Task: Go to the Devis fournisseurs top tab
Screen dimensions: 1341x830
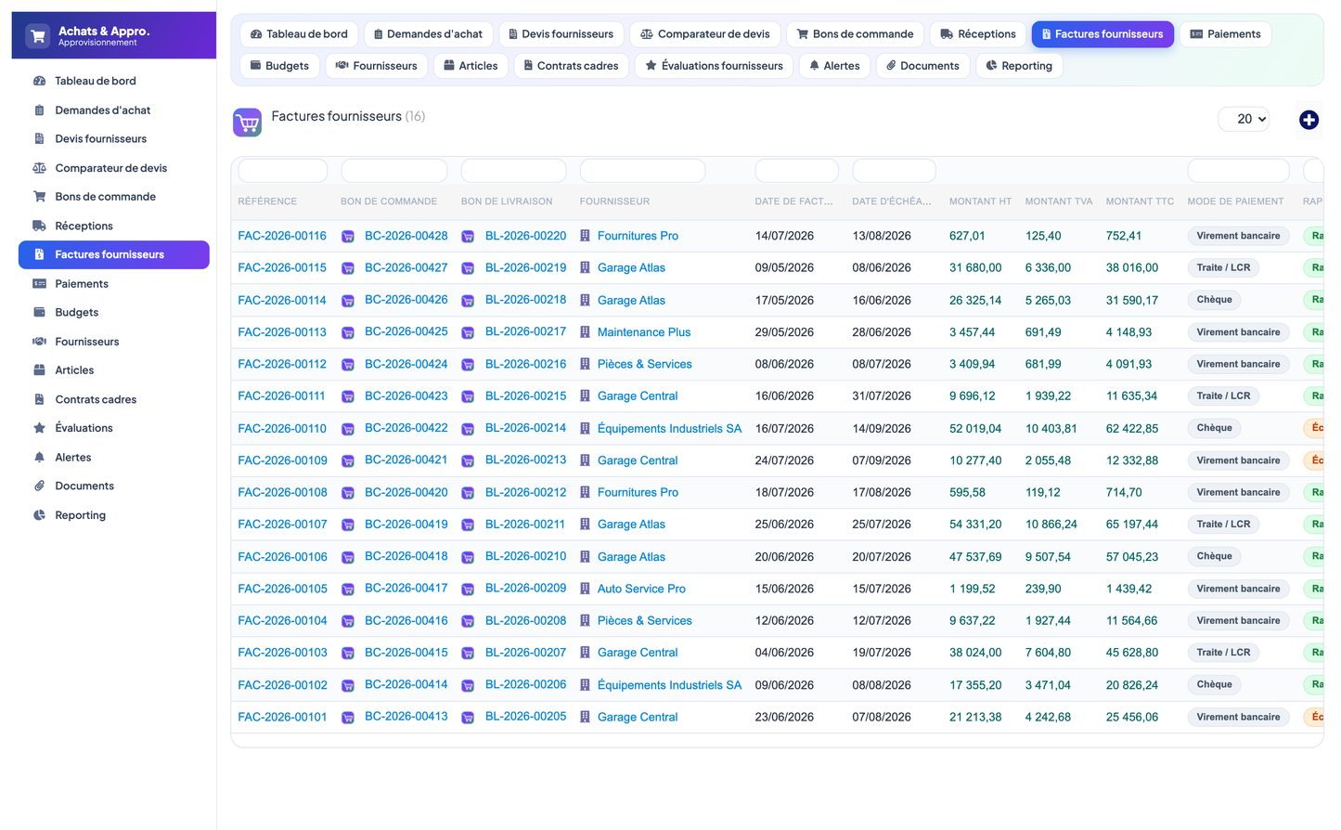Action: 561,34
